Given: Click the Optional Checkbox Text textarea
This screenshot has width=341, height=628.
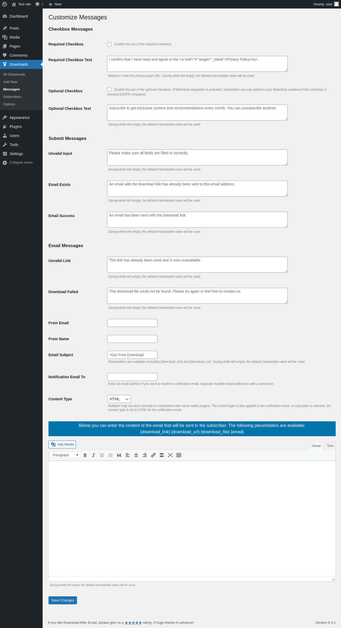Looking at the screenshot, I should click(197, 113).
